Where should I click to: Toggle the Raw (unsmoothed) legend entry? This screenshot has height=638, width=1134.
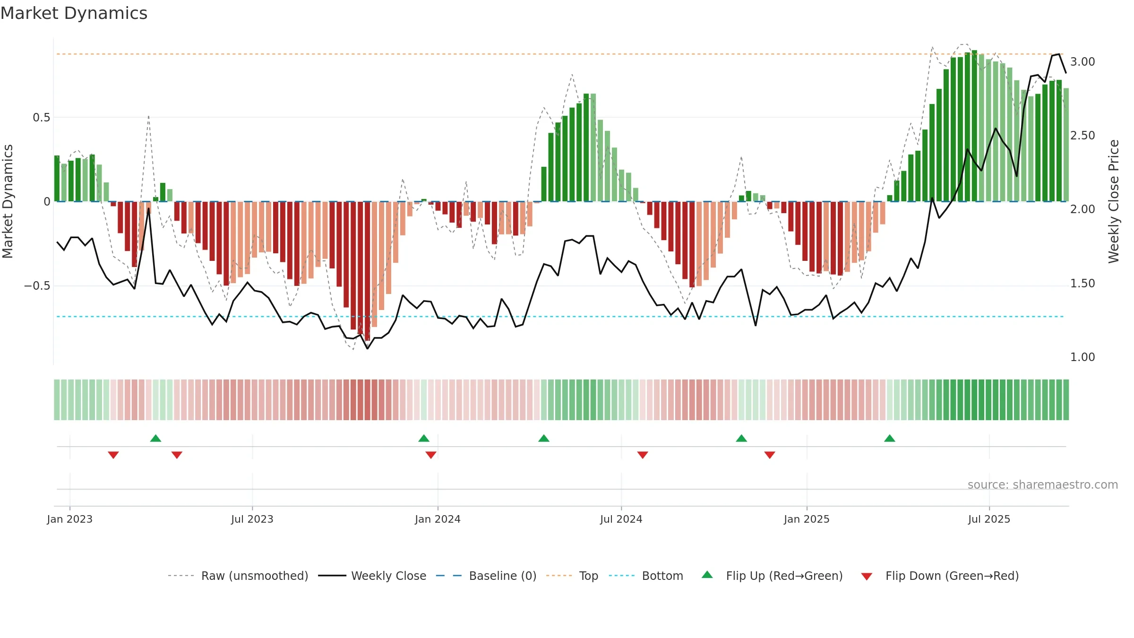coord(238,576)
